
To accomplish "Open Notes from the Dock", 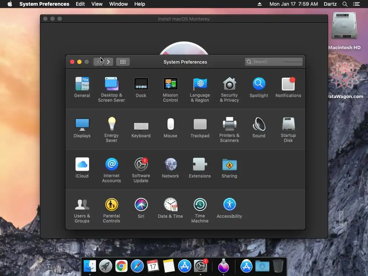I will click(x=169, y=266).
